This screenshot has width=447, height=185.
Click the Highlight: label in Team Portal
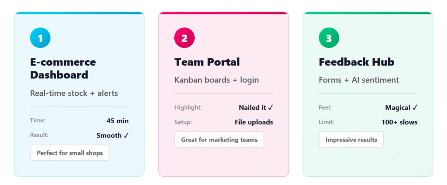click(188, 108)
